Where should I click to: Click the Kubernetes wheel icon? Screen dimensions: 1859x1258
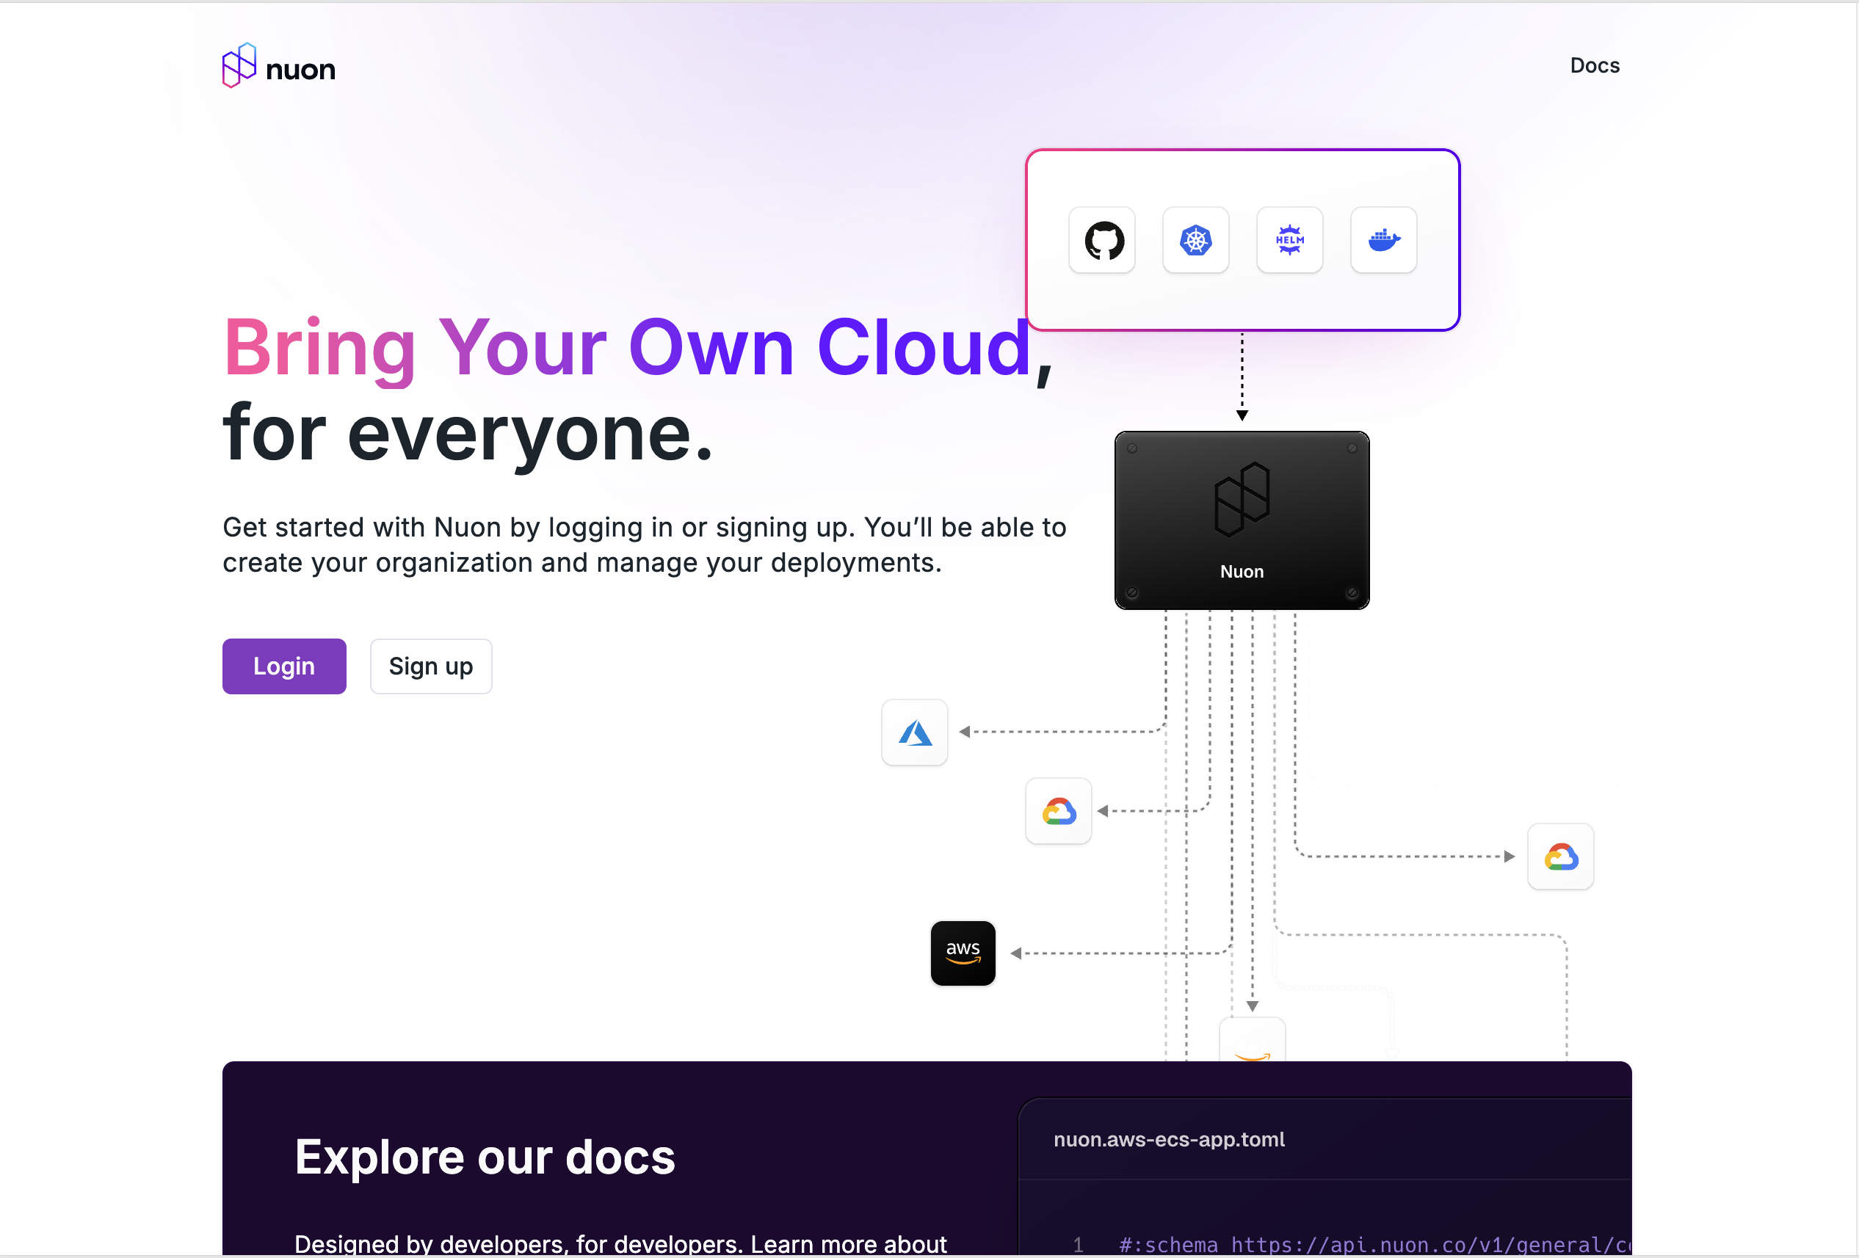pos(1196,240)
